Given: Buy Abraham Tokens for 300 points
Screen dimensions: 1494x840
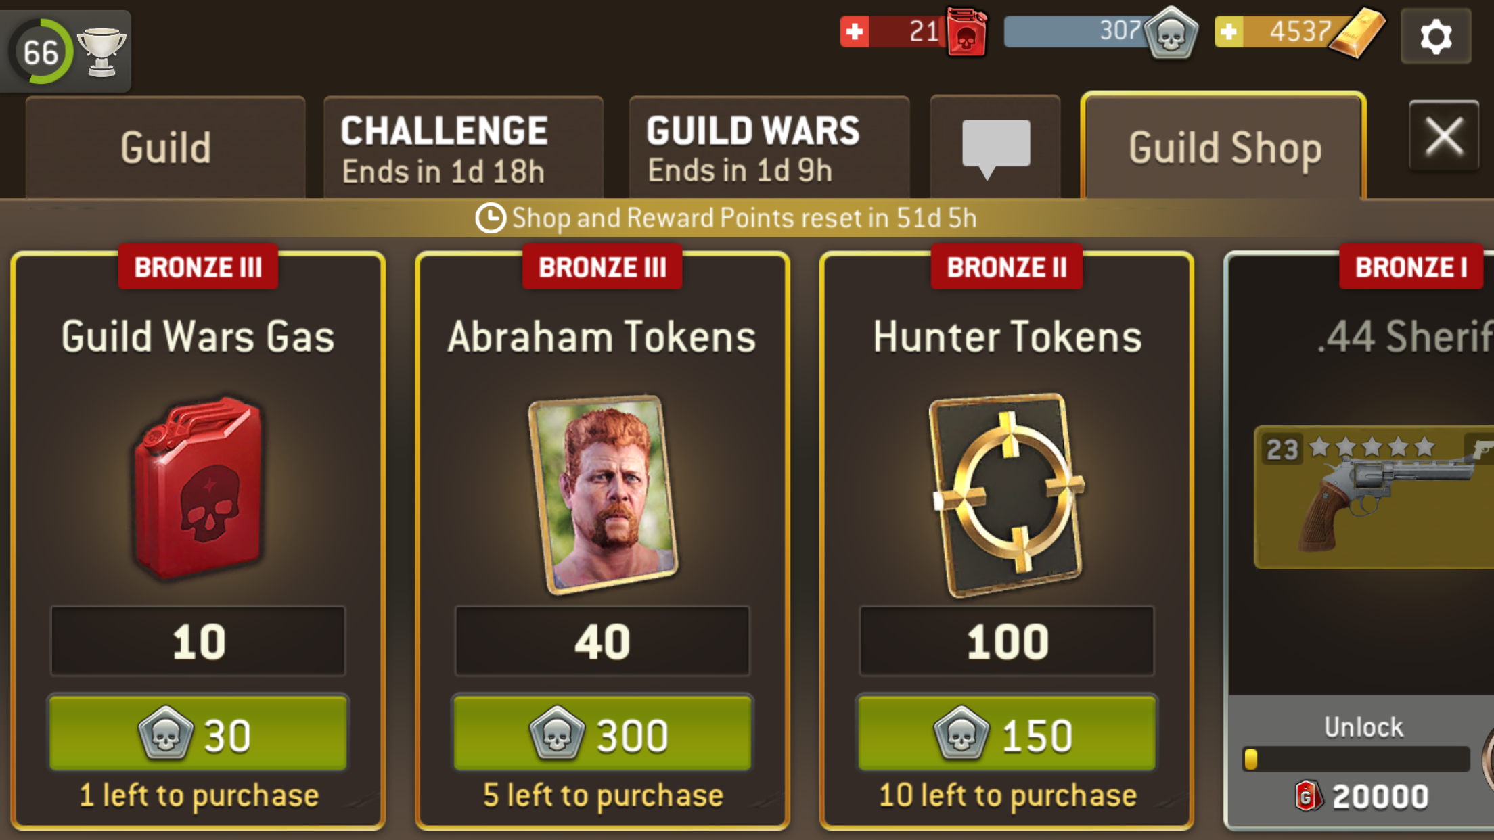Looking at the screenshot, I should click(602, 734).
